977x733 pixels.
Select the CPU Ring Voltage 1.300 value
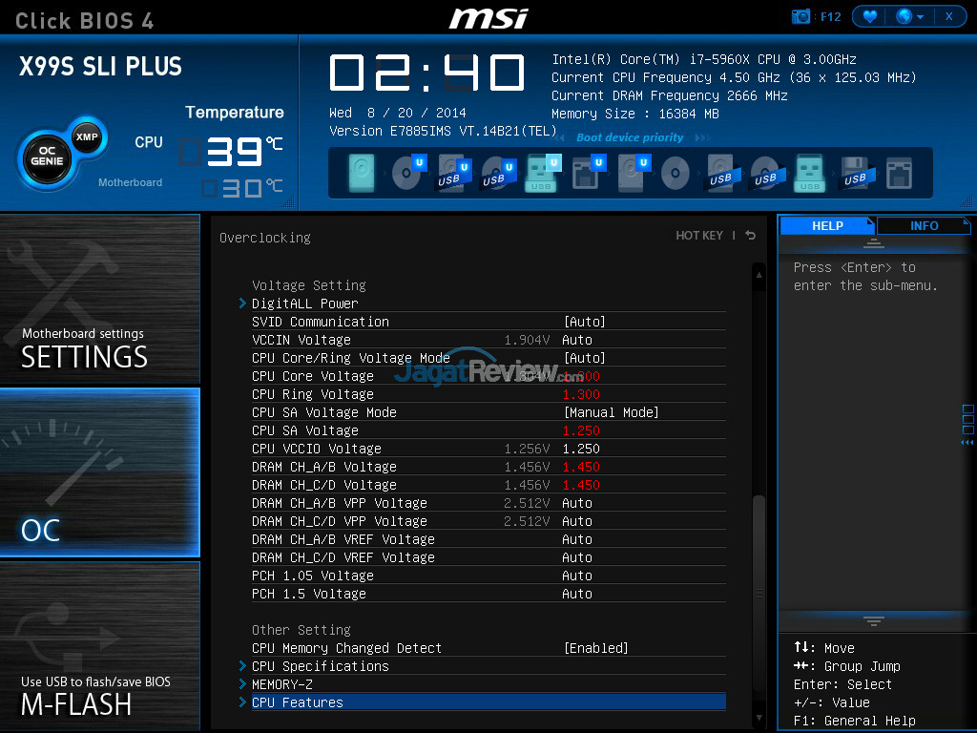pyautogui.click(x=581, y=394)
